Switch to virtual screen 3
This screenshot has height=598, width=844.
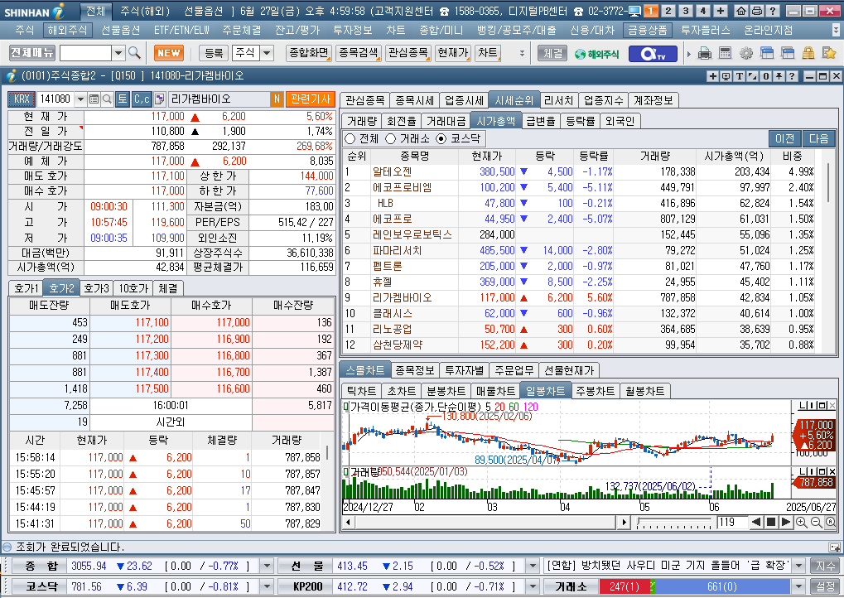[685, 11]
